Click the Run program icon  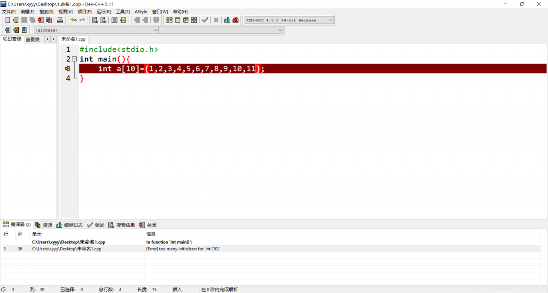click(x=178, y=20)
